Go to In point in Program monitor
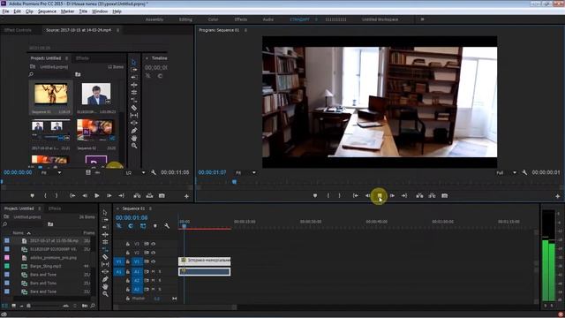This screenshot has width=565, height=318. point(355,195)
